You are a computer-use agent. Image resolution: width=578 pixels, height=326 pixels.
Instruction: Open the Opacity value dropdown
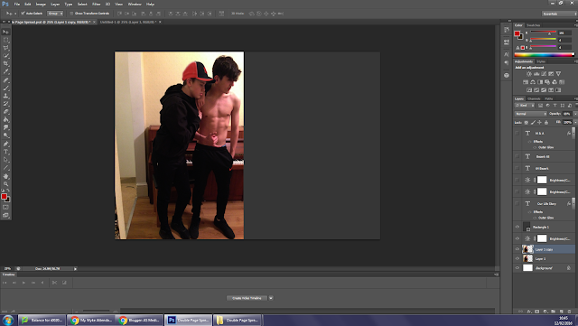click(575, 114)
